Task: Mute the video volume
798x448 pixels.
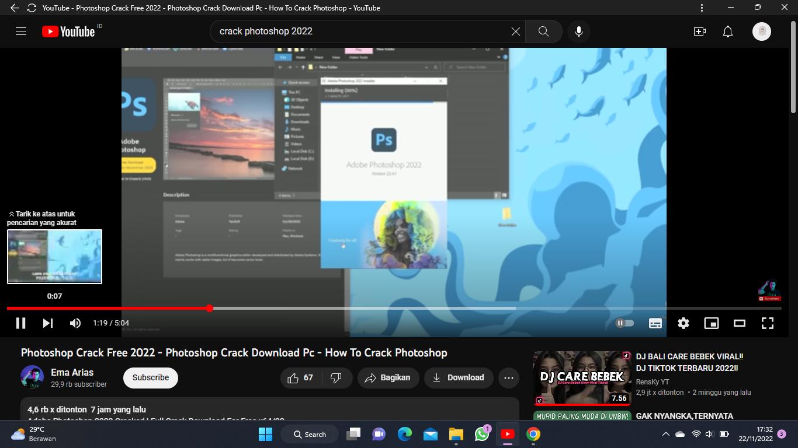Action: click(x=75, y=323)
